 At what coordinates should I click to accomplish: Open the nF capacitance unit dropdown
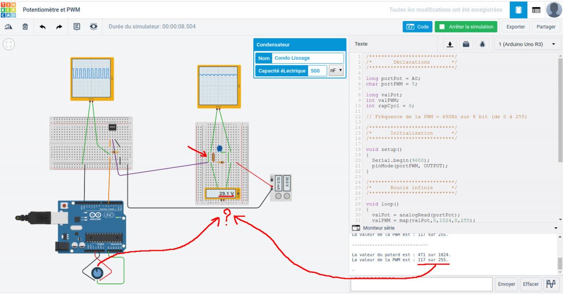click(336, 71)
